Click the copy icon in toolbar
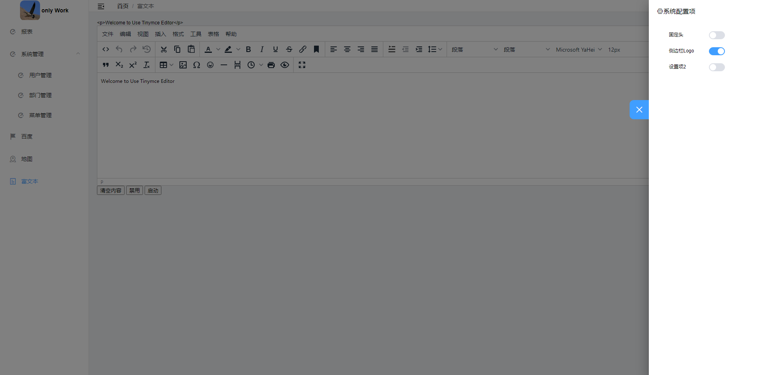Viewport: 769px width, 375px height. tap(177, 49)
